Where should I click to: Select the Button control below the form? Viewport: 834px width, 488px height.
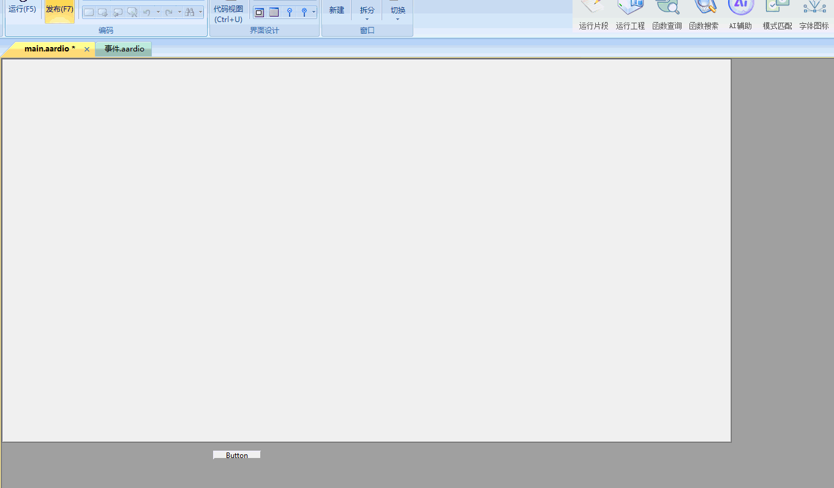[x=237, y=455]
